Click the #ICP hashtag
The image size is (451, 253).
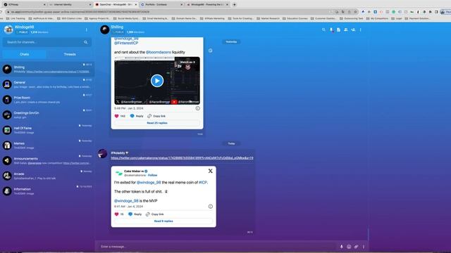click(203, 183)
